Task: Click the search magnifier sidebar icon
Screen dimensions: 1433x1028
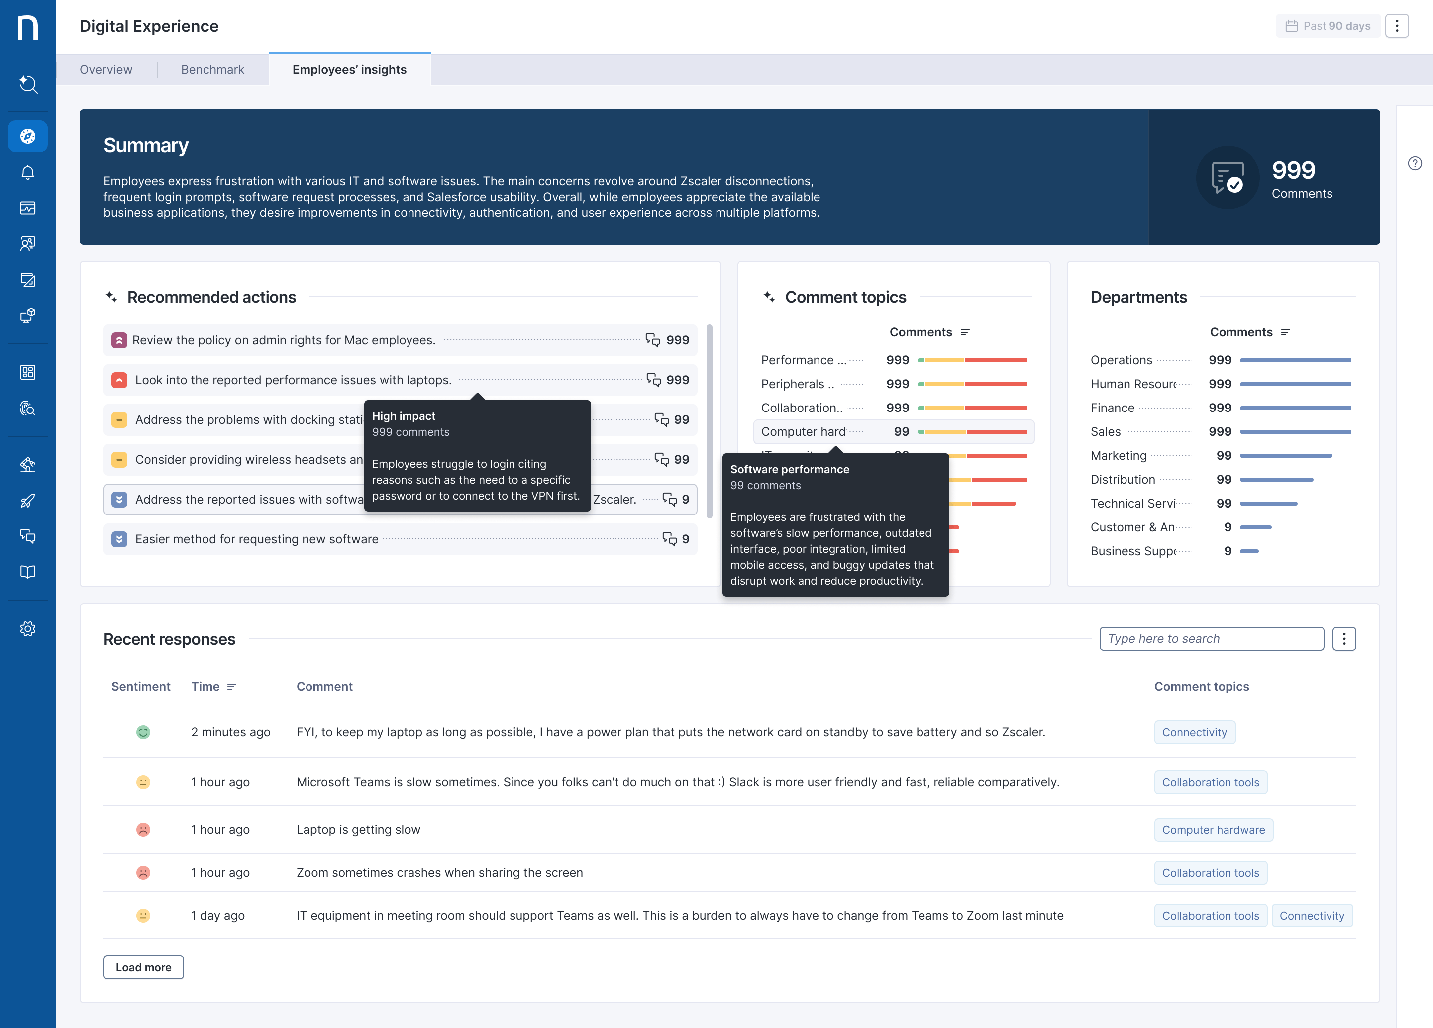Action: click(28, 84)
